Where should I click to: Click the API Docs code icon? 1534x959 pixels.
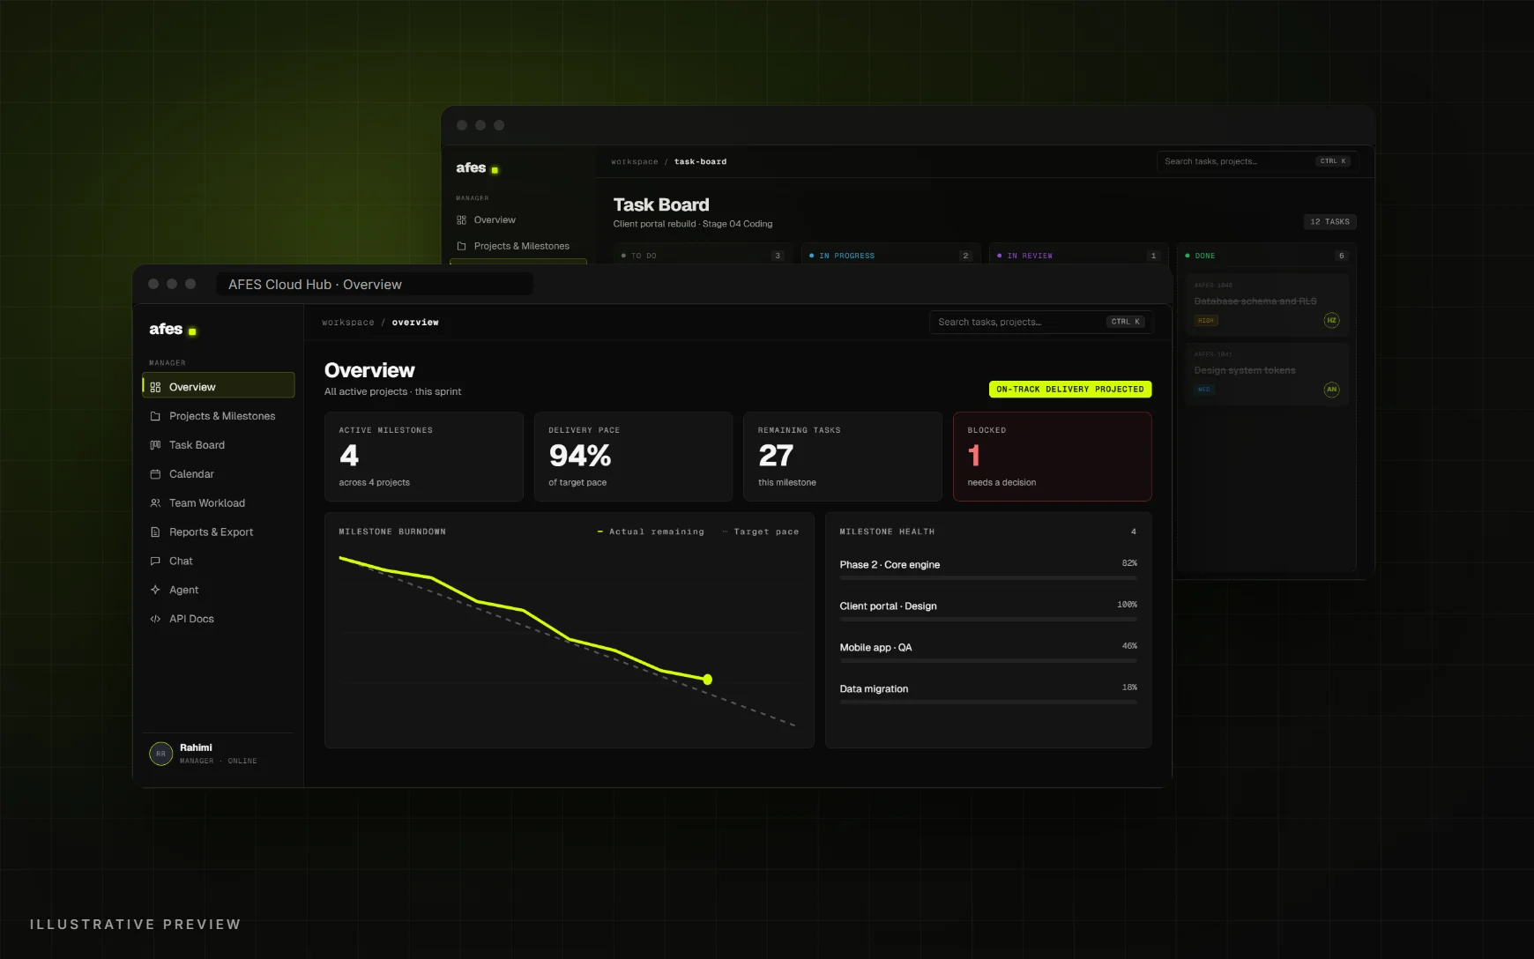point(155,619)
